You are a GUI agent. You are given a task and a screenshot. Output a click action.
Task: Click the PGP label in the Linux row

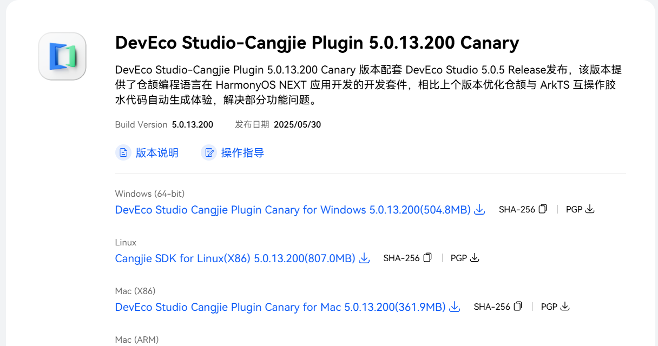(459, 258)
